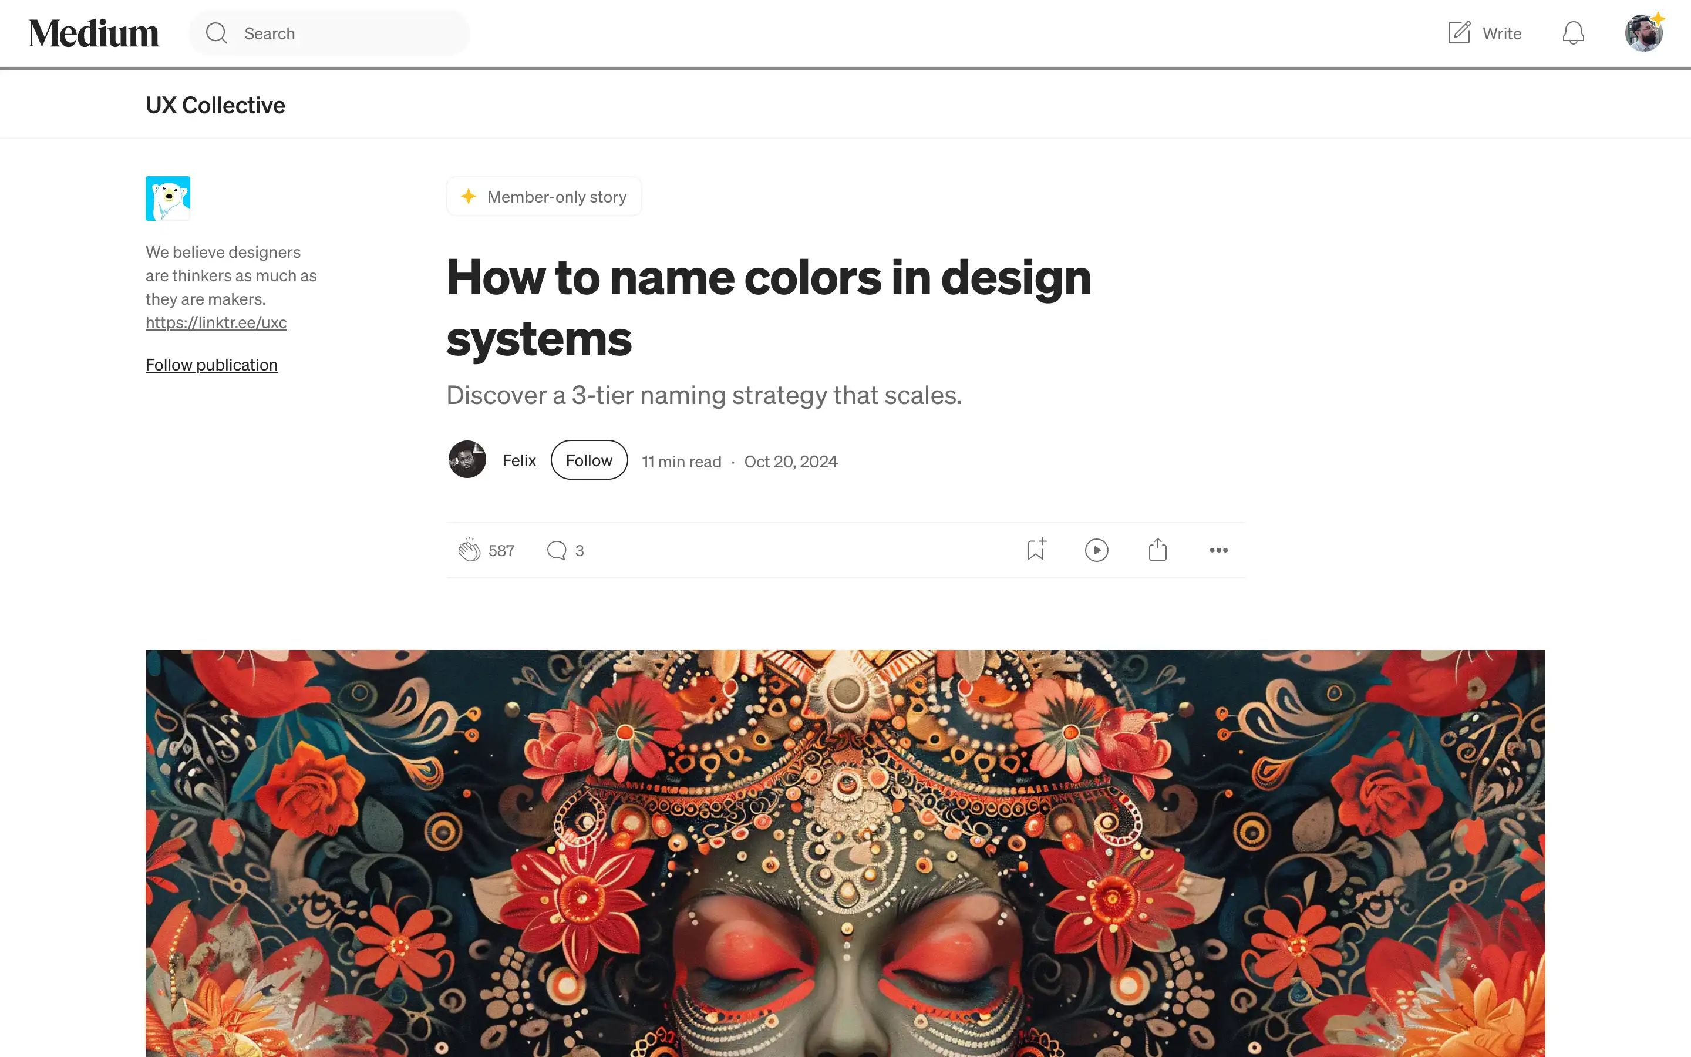Open the notifications bell
This screenshot has height=1057, width=1691.
(x=1573, y=33)
